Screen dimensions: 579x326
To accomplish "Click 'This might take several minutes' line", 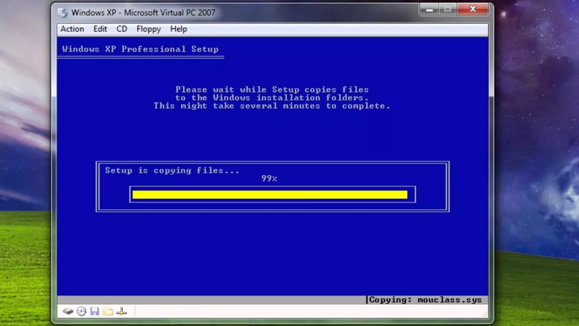I will click(272, 106).
